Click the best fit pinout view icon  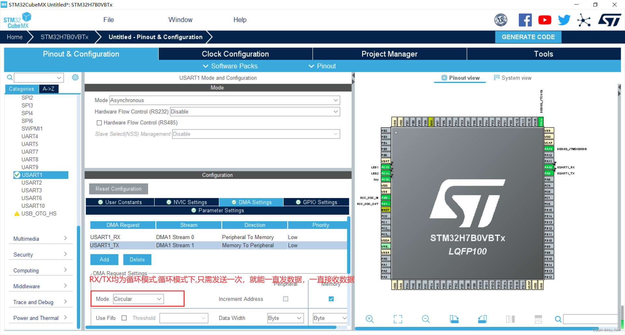pos(397,319)
